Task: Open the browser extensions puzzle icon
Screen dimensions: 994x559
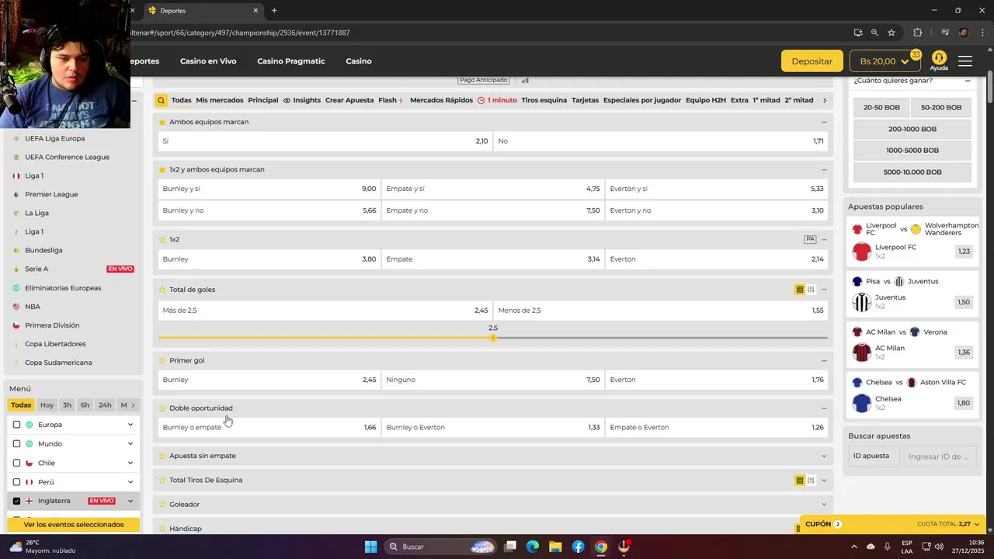Action: click(x=917, y=33)
